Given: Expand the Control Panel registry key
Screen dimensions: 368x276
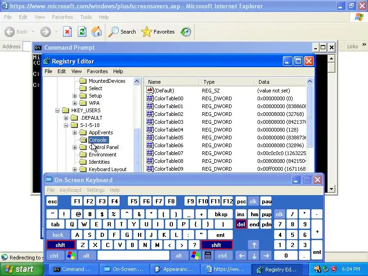Looking at the screenshot, I should [75, 147].
